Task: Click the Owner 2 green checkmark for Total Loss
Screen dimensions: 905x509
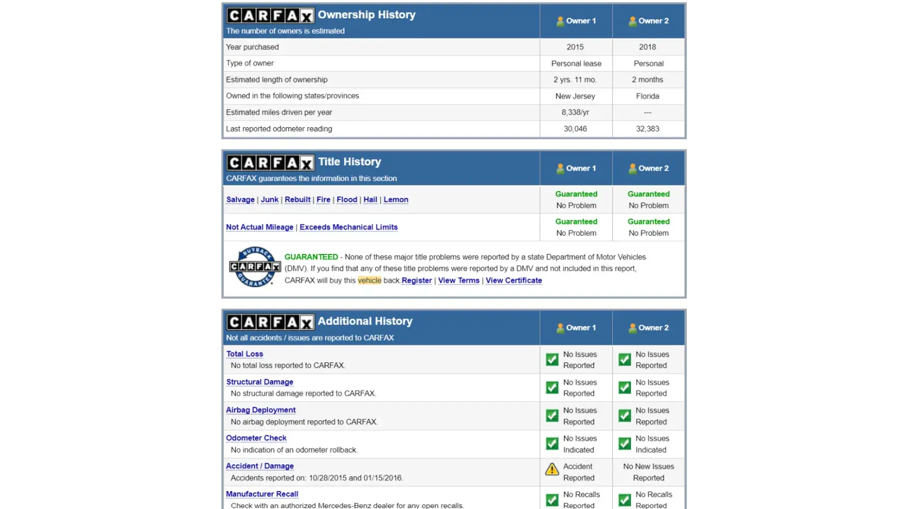Action: point(625,359)
